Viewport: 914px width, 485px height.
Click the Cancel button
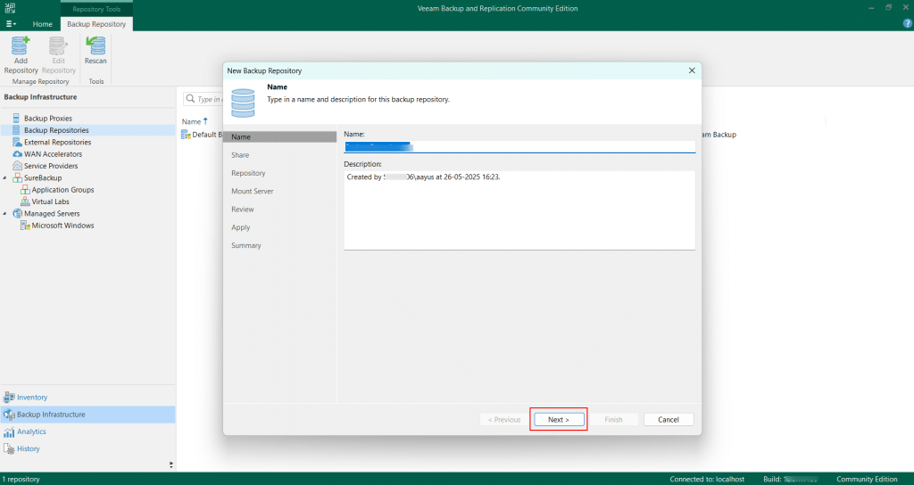point(669,419)
